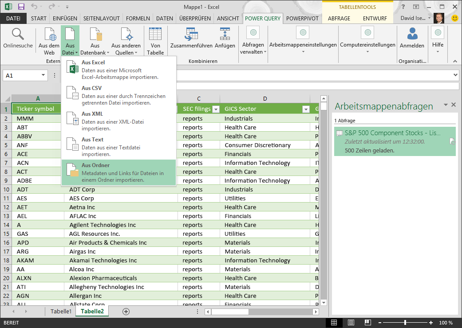
Task: Switch to the POWERPIVOT tab
Action: [x=302, y=18]
